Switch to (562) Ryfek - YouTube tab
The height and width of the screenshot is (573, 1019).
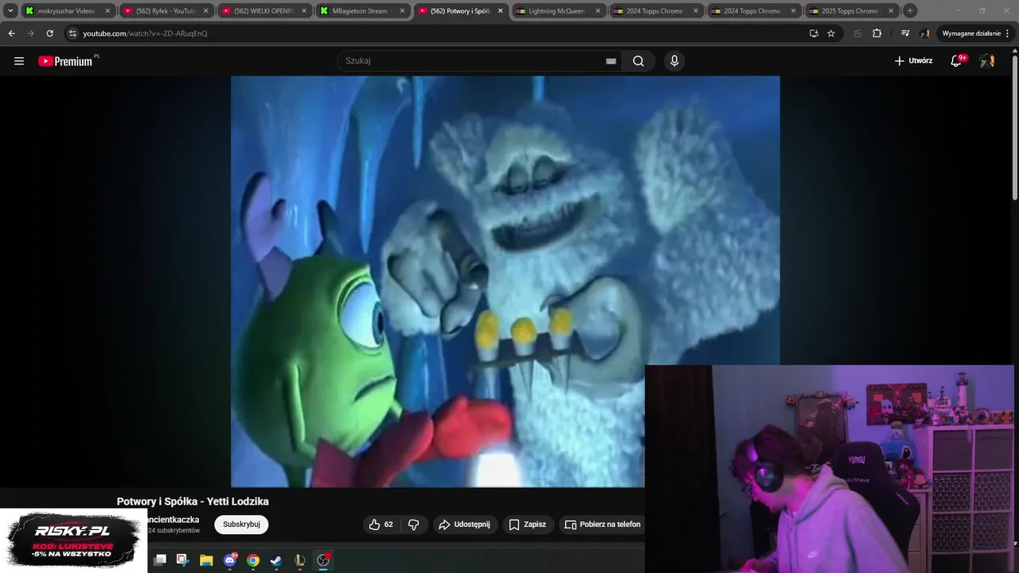[166, 11]
